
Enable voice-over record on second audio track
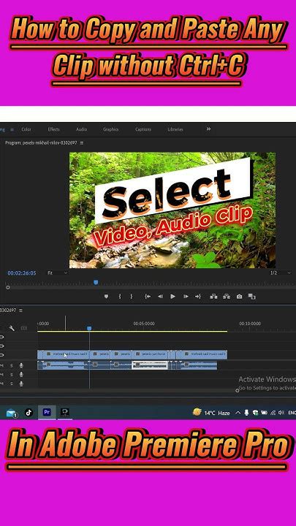pyautogui.click(x=21, y=374)
